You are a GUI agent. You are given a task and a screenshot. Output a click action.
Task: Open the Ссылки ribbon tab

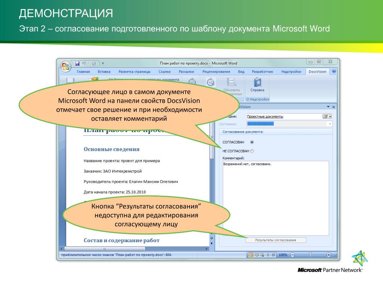(165, 71)
